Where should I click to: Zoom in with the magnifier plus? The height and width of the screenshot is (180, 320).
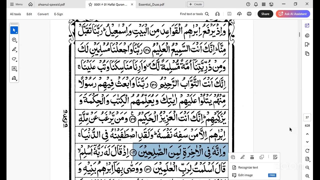tap(307, 168)
